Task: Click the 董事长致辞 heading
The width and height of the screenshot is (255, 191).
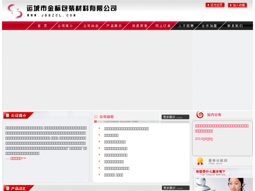Action: tap(218, 161)
